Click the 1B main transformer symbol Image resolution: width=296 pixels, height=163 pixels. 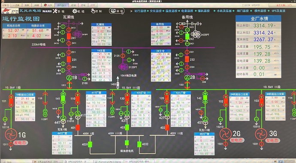(x=69, y=77)
